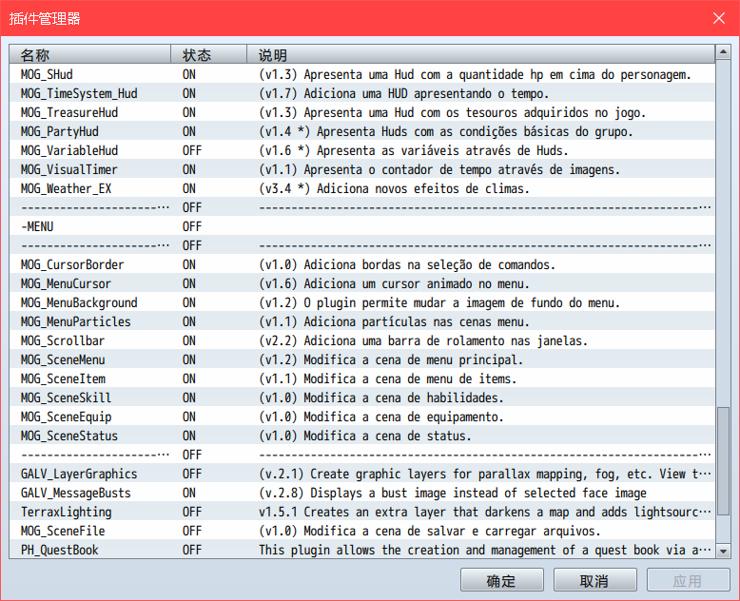
Task: Select the TerraxLighting plugin
Action: click(362, 512)
